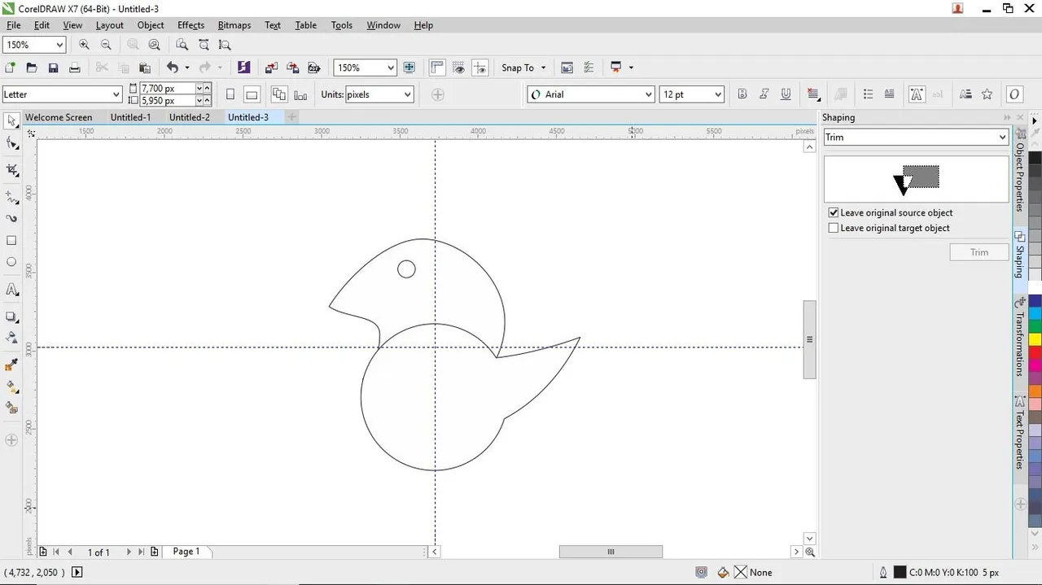Click the Page 1 tab
Viewport: 1042px width, 585px height.
[x=186, y=552]
